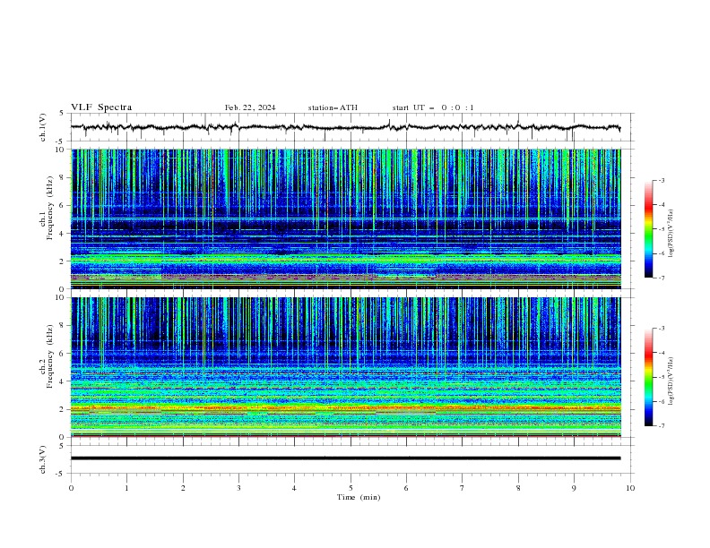Click the "-4" tick on ch.2 colorbar
This screenshot has width=710, height=548.
661,353
